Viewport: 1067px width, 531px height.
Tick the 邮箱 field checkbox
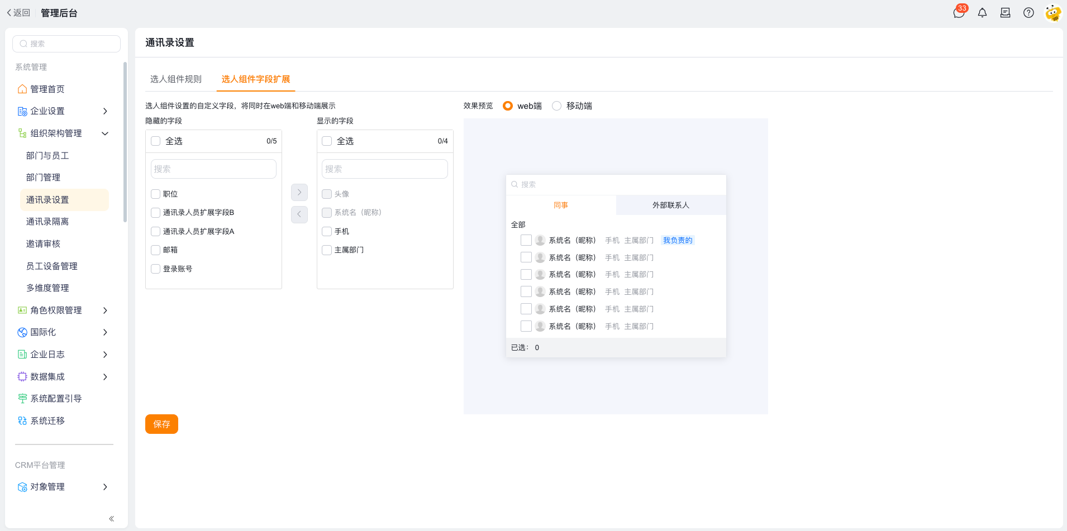pyautogui.click(x=156, y=250)
